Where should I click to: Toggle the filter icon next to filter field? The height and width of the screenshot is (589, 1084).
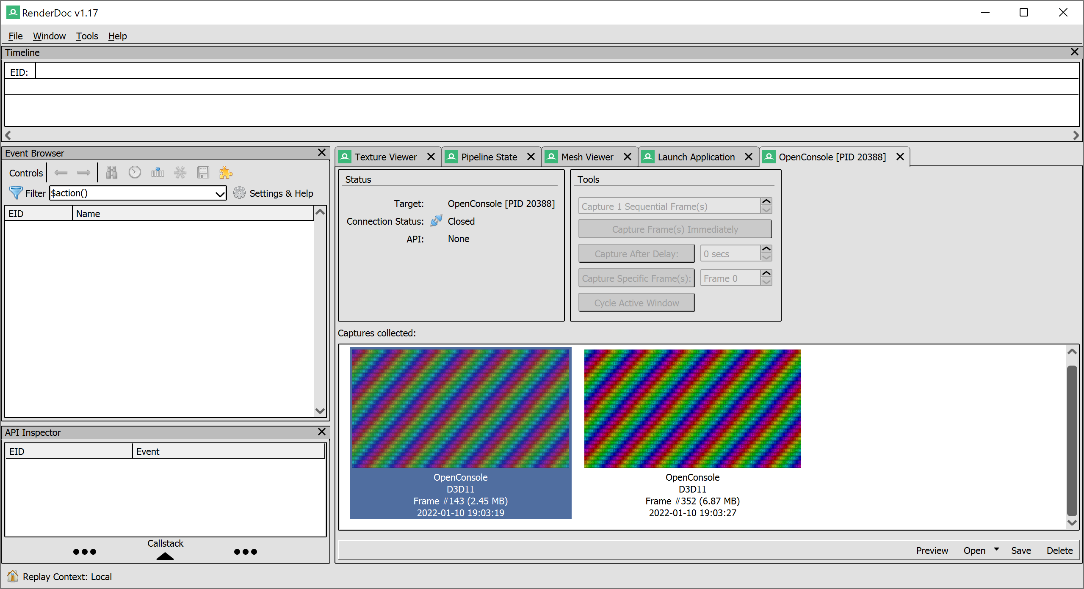(x=16, y=193)
